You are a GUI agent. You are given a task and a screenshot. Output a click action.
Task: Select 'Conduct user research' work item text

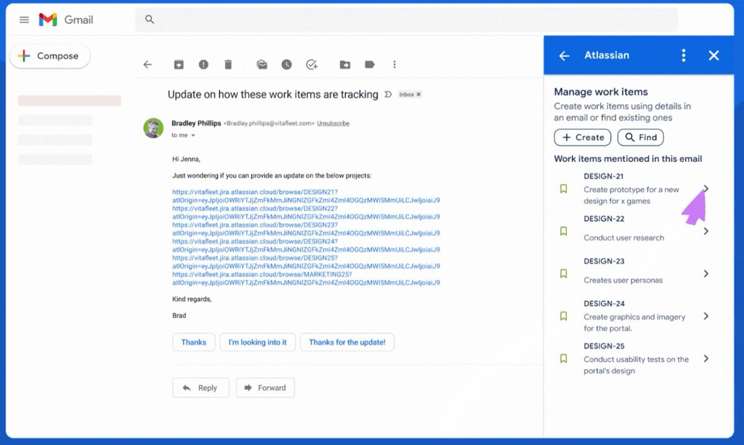pyautogui.click(x=624, y=238)
